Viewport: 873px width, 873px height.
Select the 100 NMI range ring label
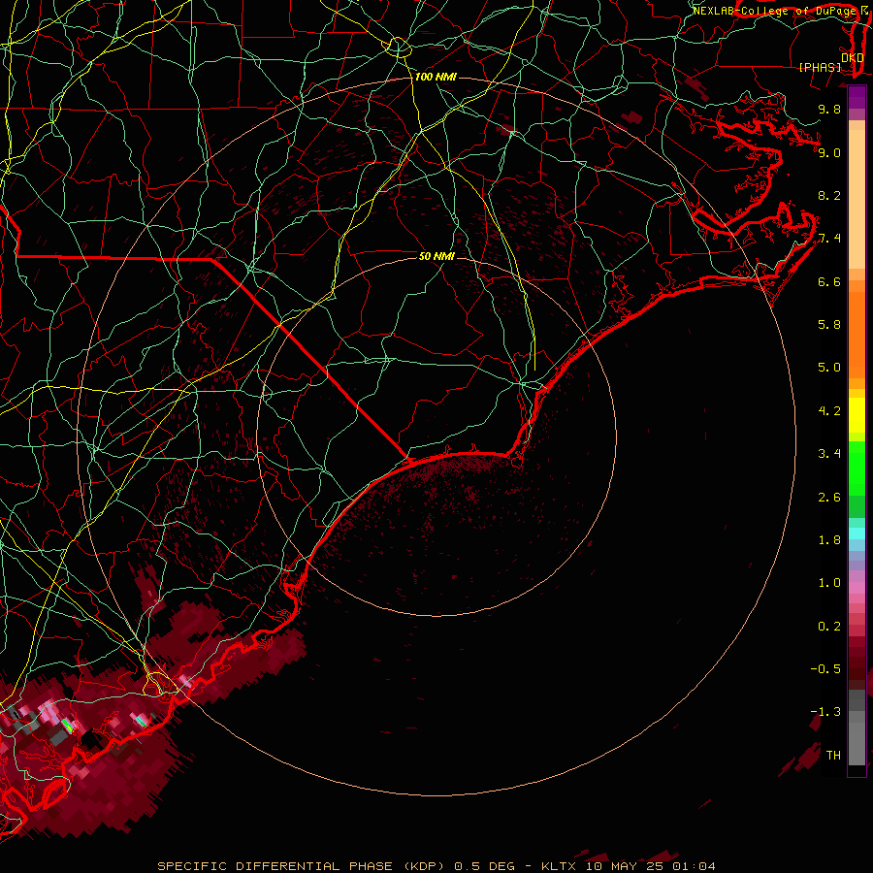coord(436,77)
